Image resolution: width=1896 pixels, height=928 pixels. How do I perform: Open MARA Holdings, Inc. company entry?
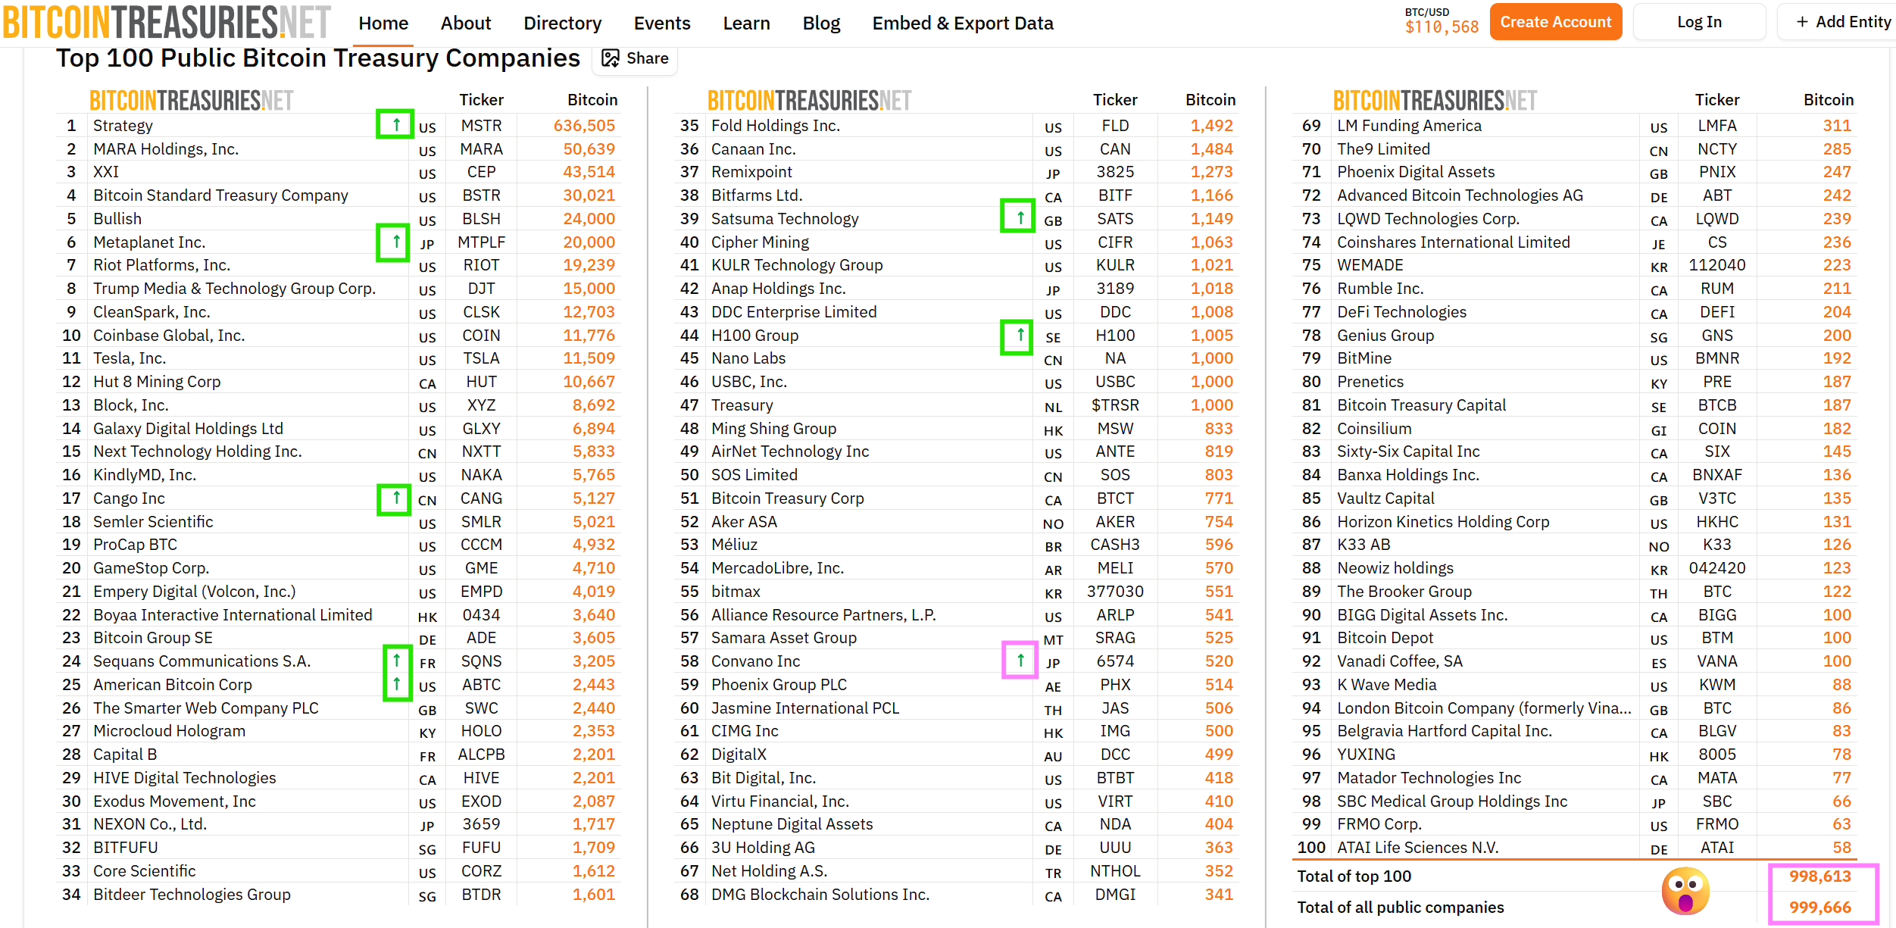165,149
